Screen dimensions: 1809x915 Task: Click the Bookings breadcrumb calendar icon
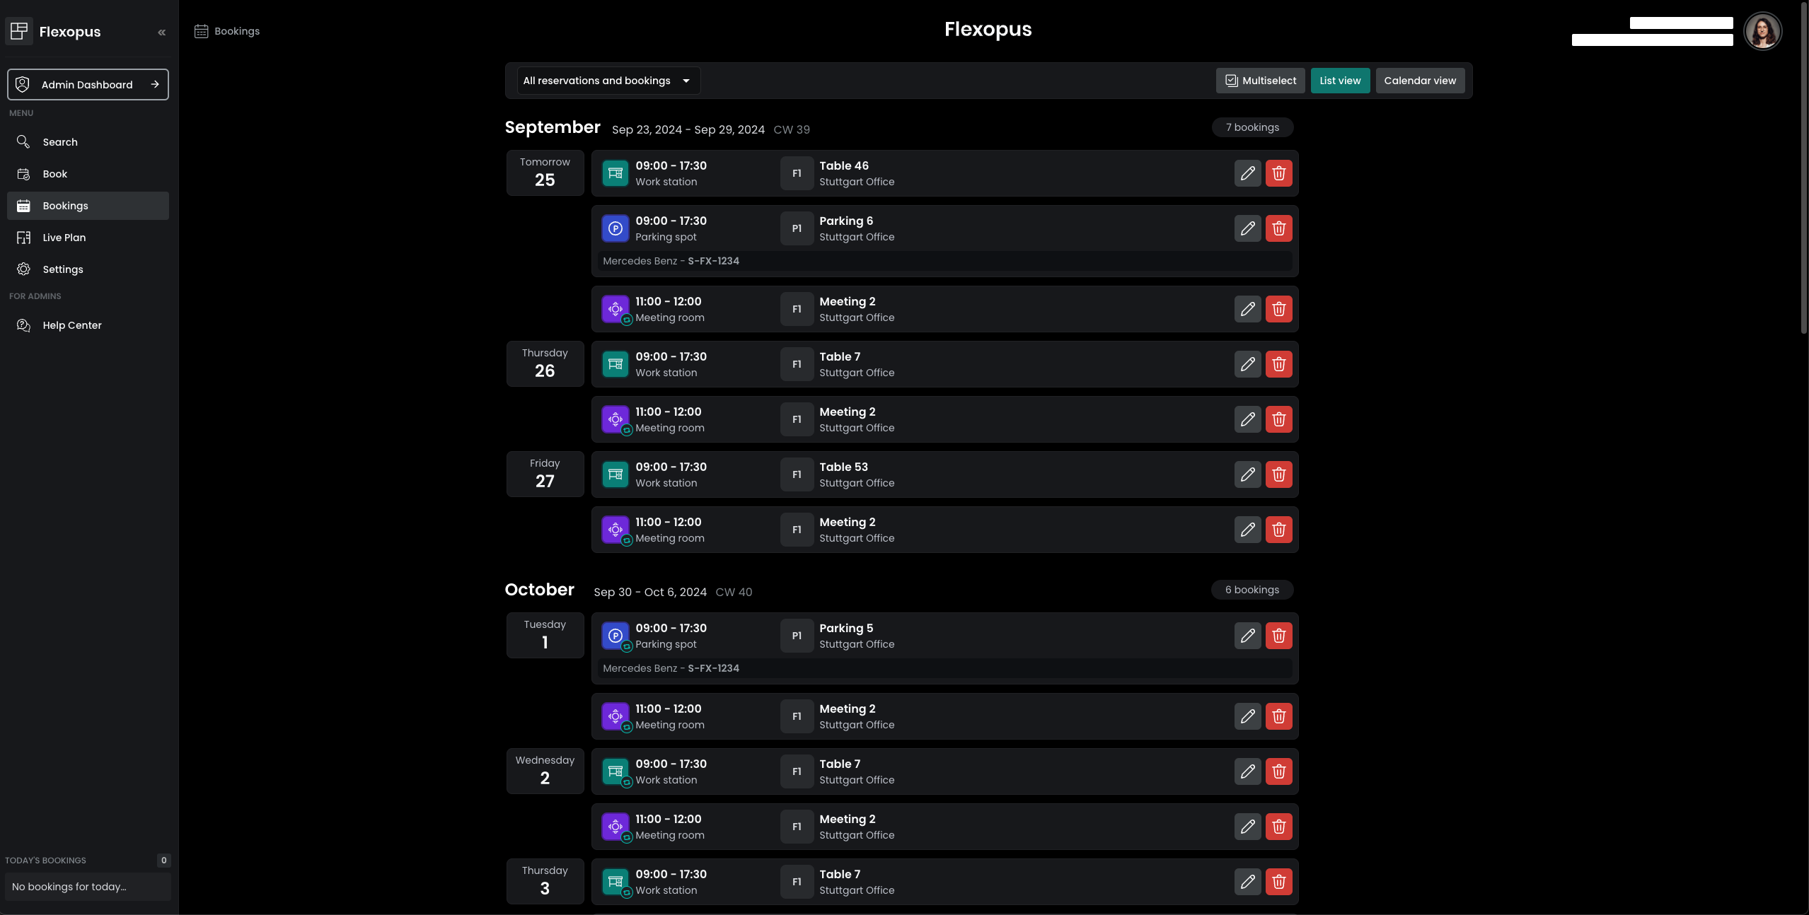tap(202, 31)
